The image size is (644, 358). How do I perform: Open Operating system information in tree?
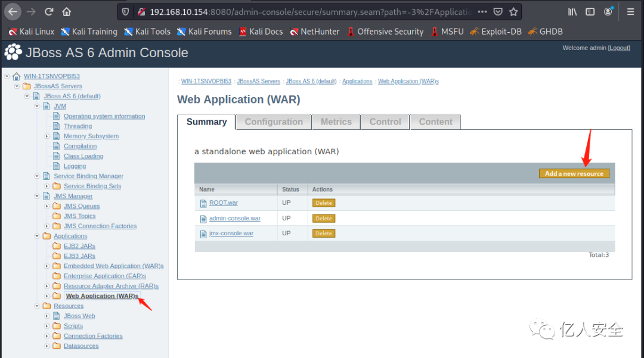click(x=104, y=116)
